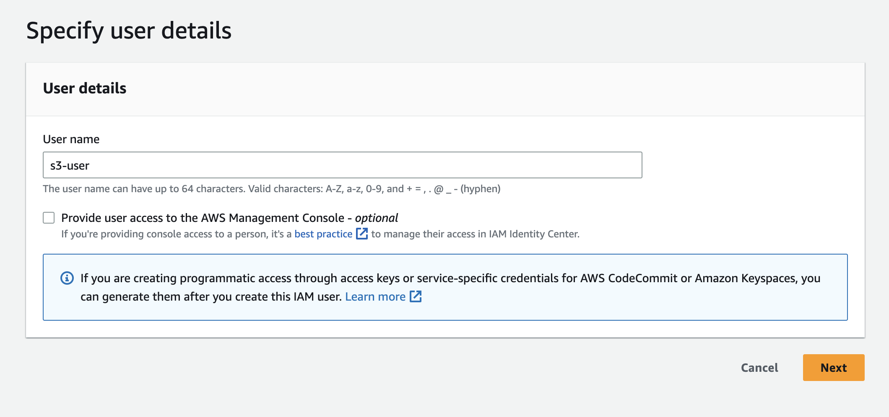The image size is (889, 417).
Task: Open the best practice link
Action: click(x=323, y=234)
